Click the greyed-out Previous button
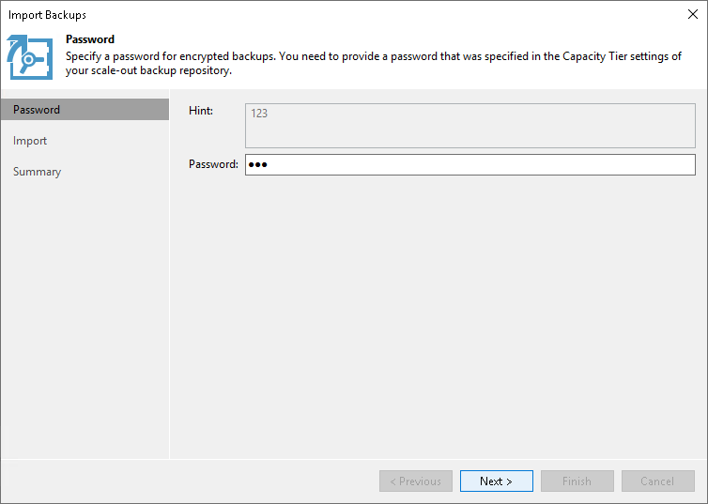 (416, 481)
